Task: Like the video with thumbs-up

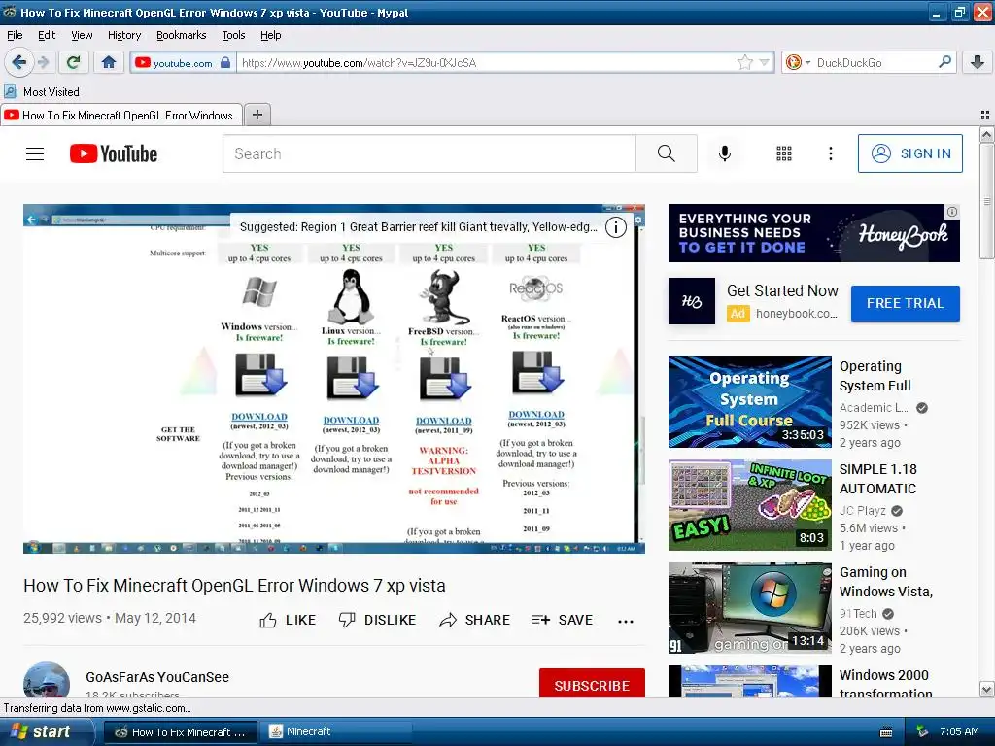Action: 288,620
